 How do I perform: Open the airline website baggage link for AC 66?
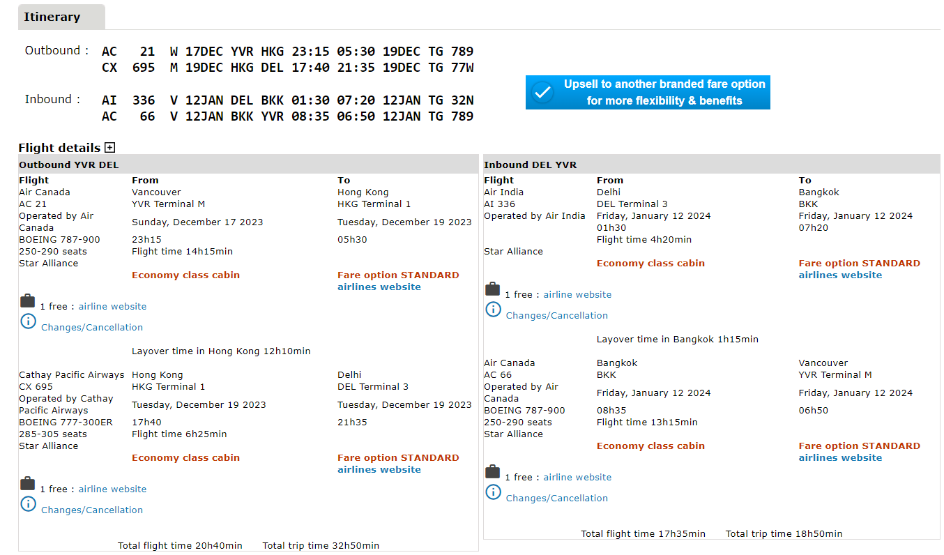[x=577, y=478]
